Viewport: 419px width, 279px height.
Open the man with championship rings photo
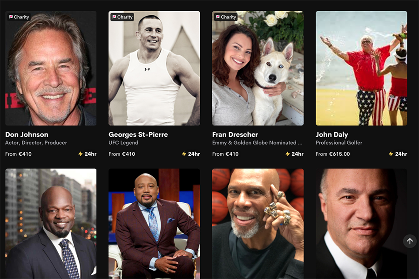click(x=258, y=224)
